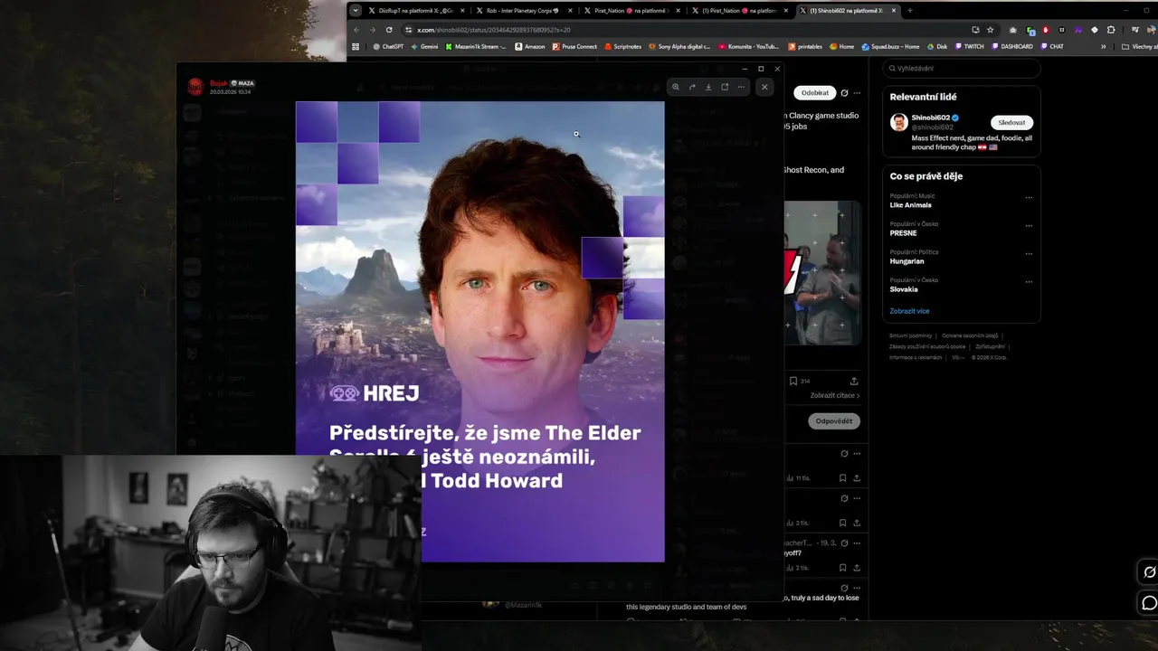Open Chrome tab search dropdown arrow

(x=356, y=11)
